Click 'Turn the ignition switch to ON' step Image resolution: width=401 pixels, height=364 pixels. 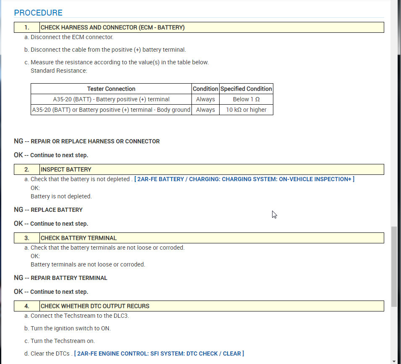[71, 328]
